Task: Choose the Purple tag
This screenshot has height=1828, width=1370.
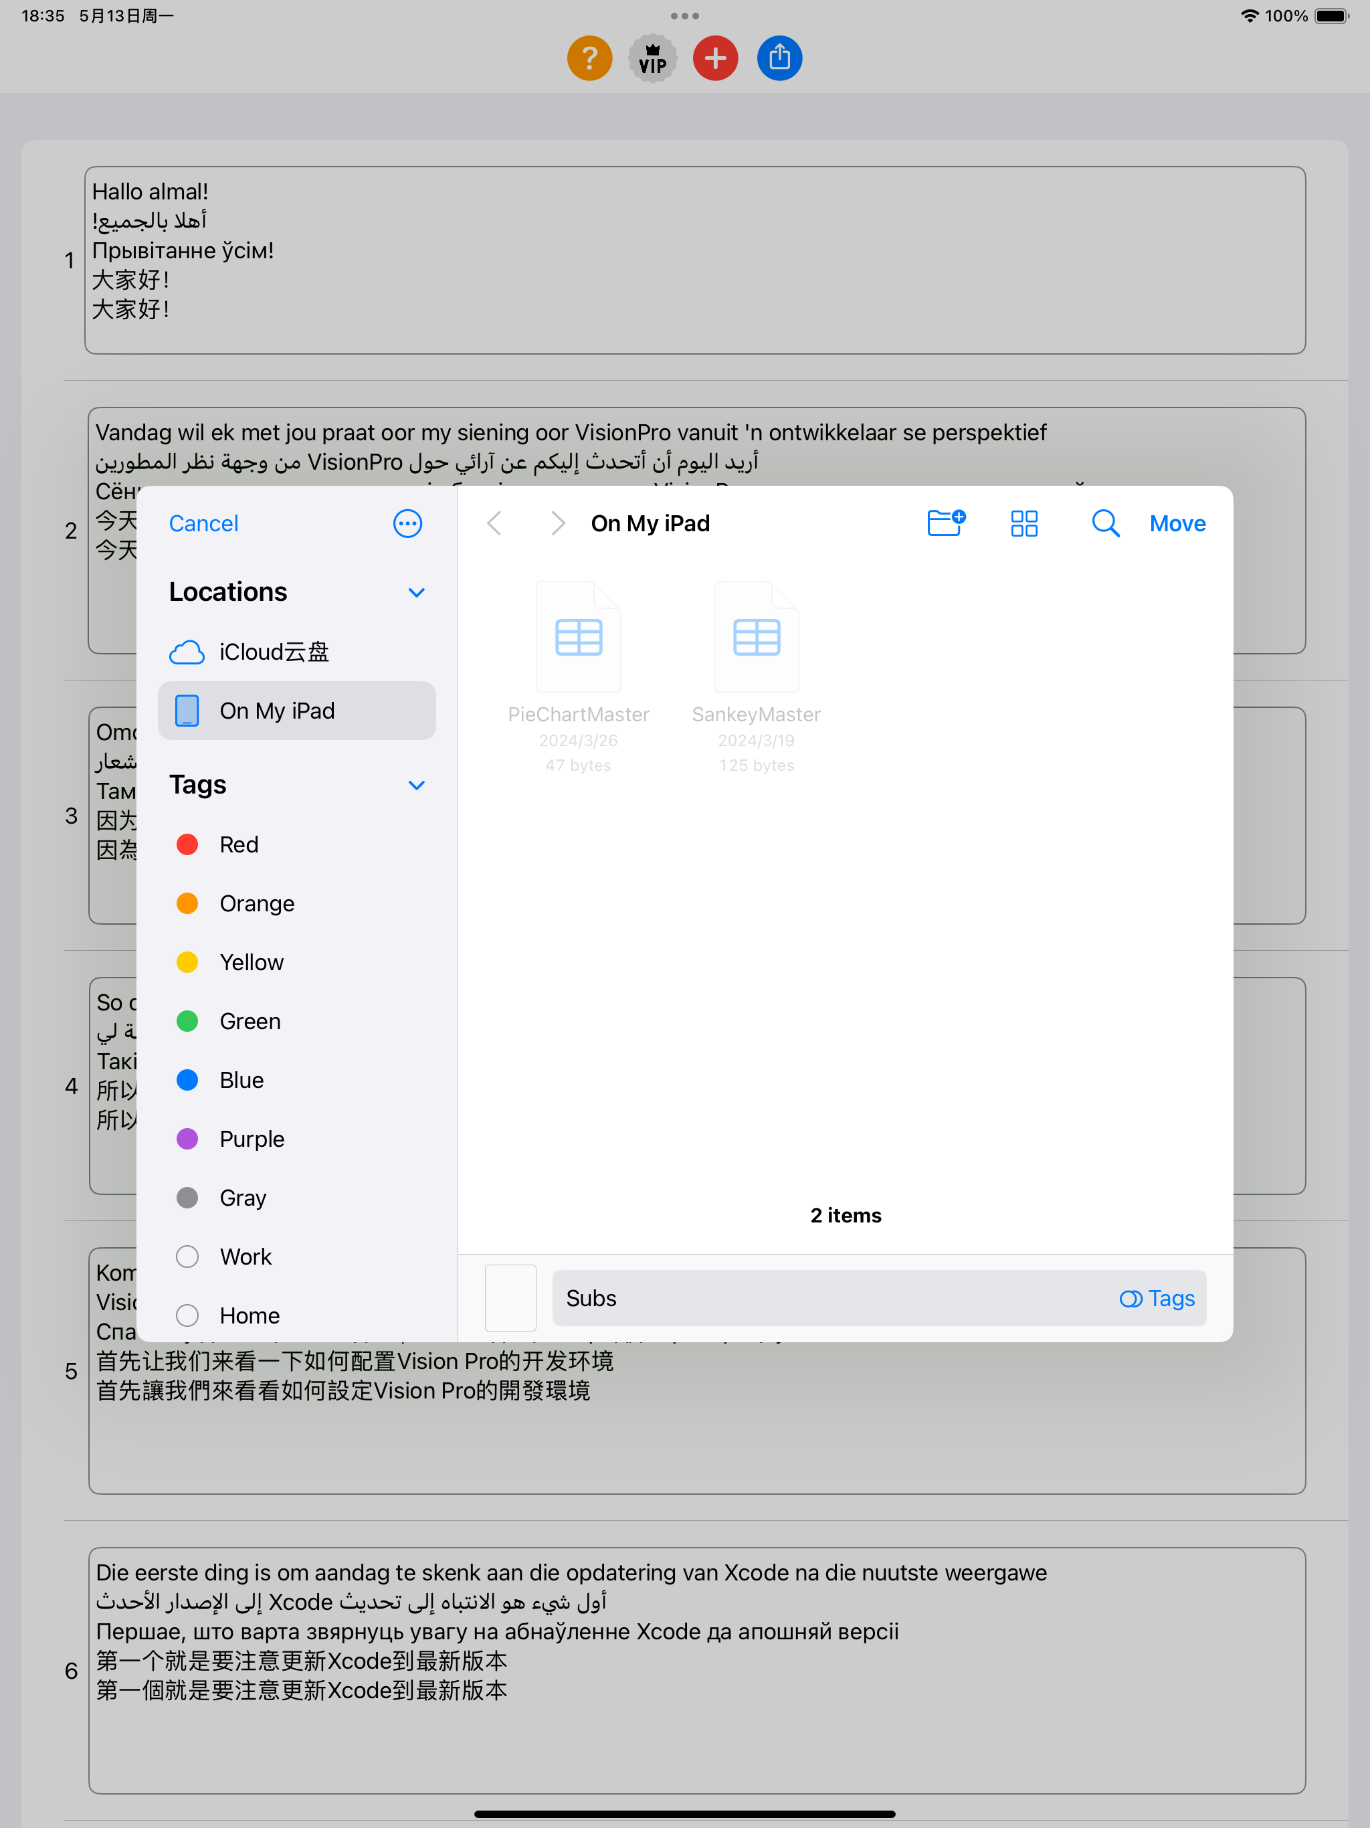Action: click(296, 1139)
